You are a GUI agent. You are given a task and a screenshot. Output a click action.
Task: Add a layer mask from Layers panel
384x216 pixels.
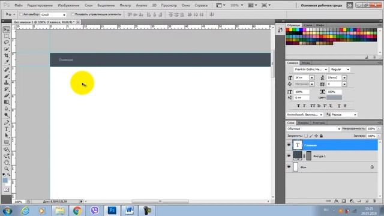[344, 201]
